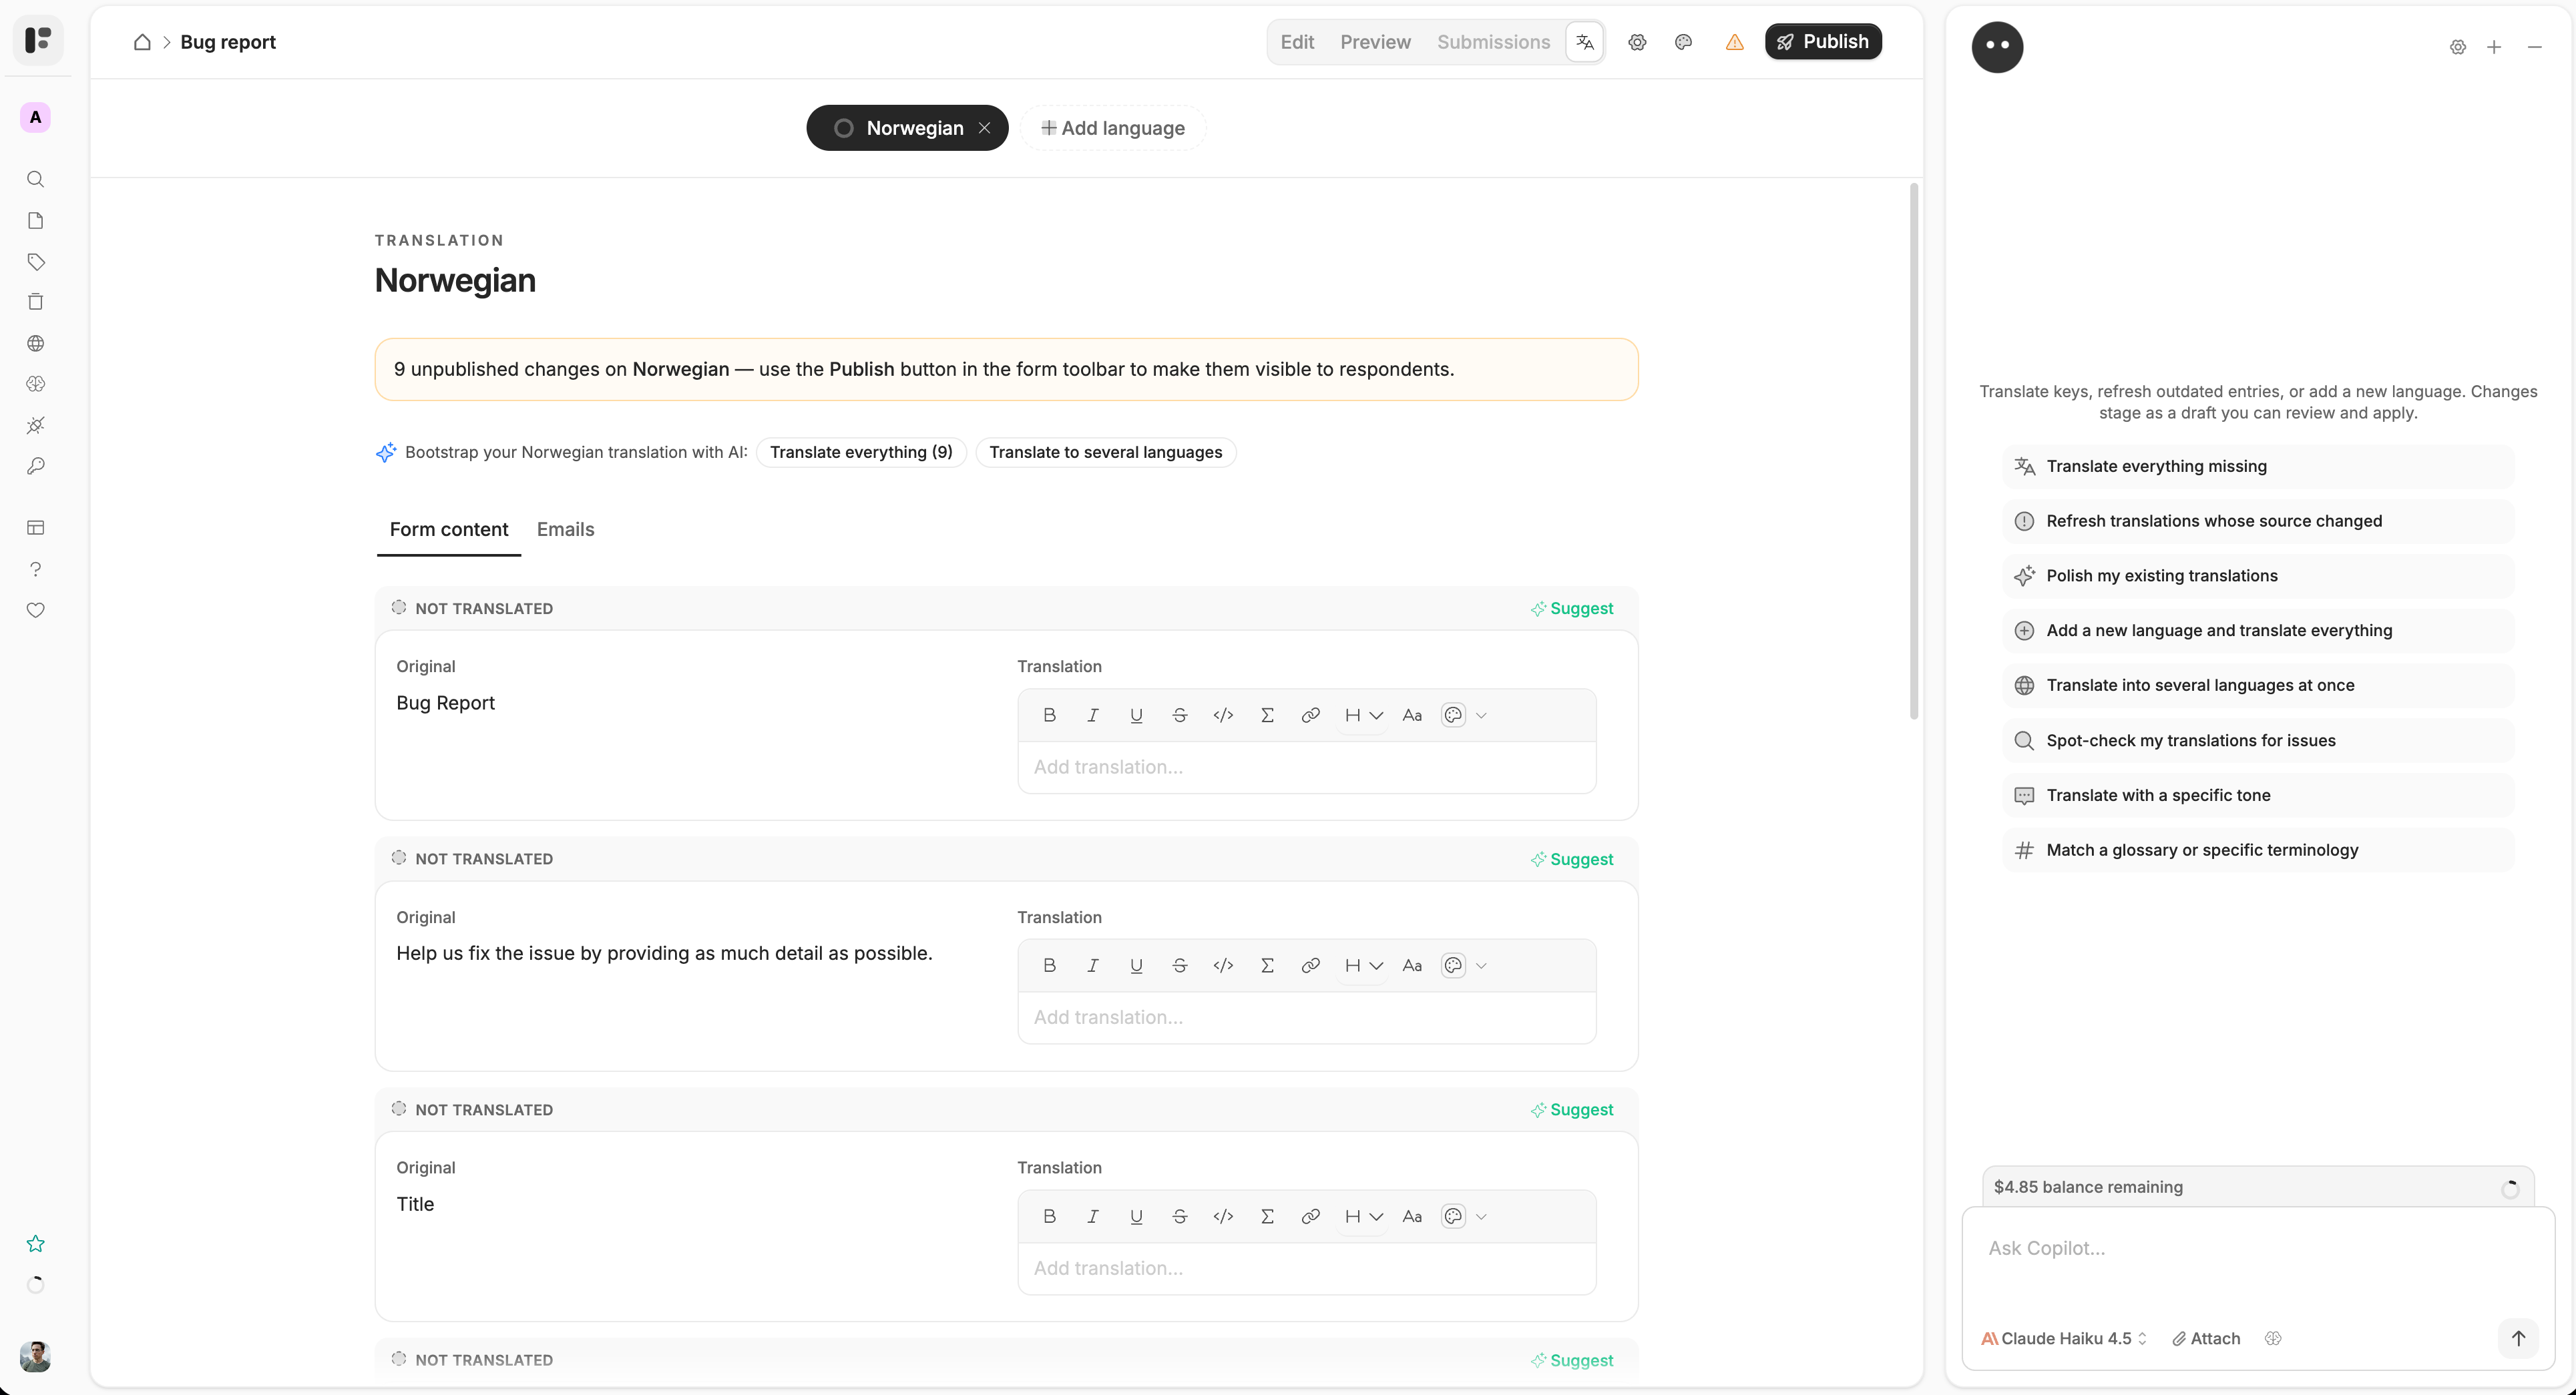Toggle underline in Help us fix translation toolbar
Viewport: 2576px width, 1395px height.
coord(1136,966)
